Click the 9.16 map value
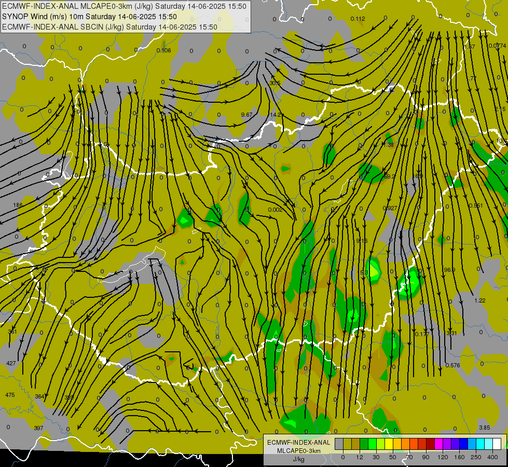The width and height of the screenshot is (508, 467). pyautogui.click(x=362, y=241)
